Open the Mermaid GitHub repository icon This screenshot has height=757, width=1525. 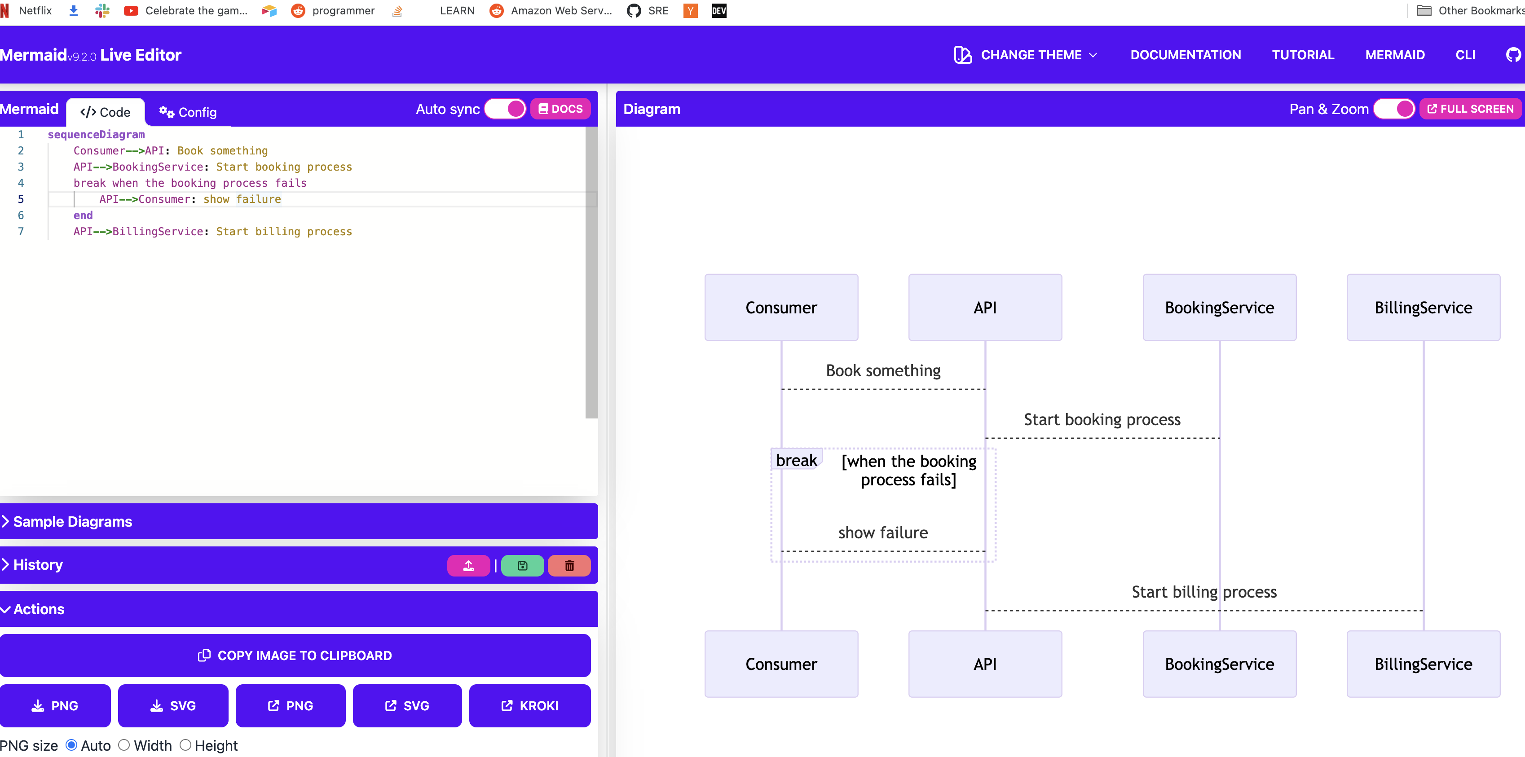click(x=1512, y=54)
